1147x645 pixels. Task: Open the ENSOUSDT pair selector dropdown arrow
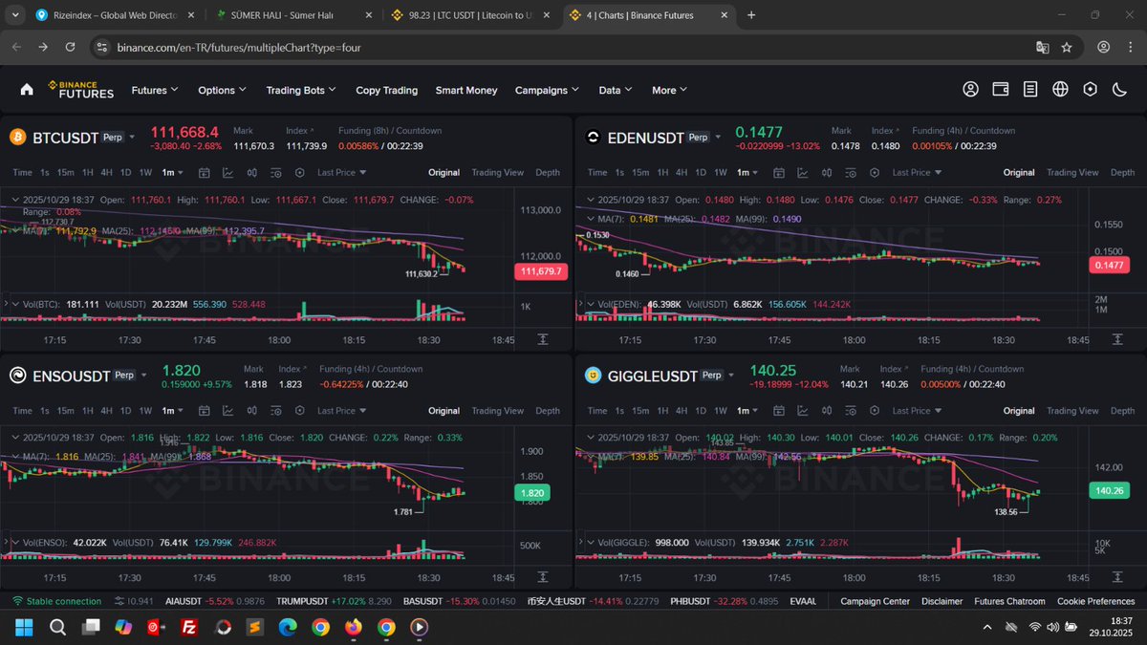144,375
